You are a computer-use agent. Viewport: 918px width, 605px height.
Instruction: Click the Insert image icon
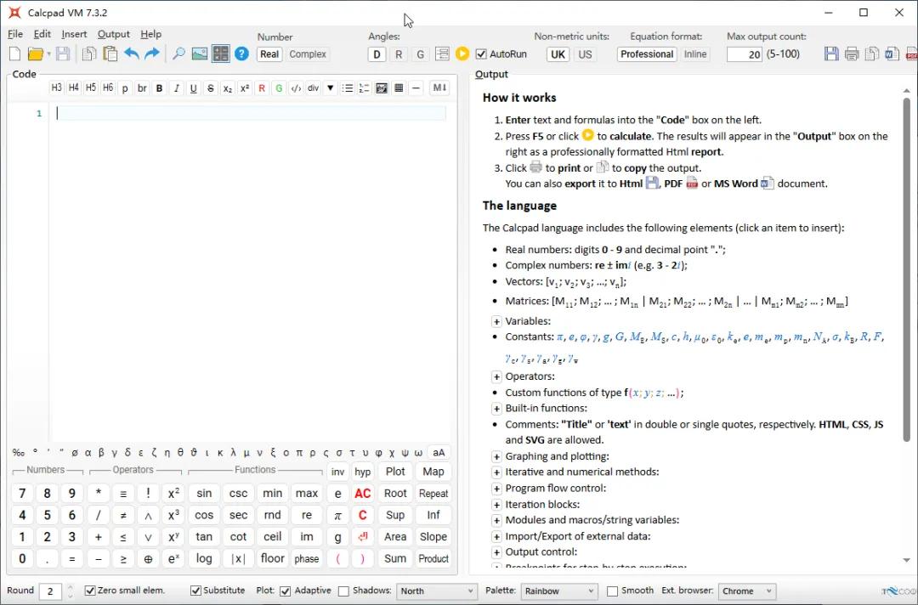pos(200,54)
